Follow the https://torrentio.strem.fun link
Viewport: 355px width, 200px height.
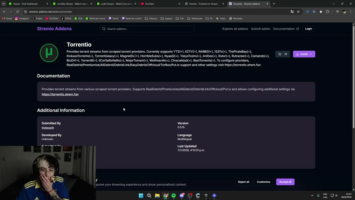[x=60, y=94]
